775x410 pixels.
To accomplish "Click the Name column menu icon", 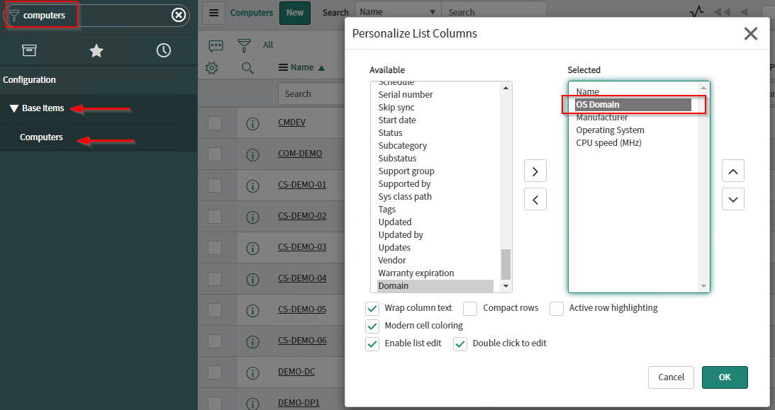I will pyautogui.click(x=283, y=67).
